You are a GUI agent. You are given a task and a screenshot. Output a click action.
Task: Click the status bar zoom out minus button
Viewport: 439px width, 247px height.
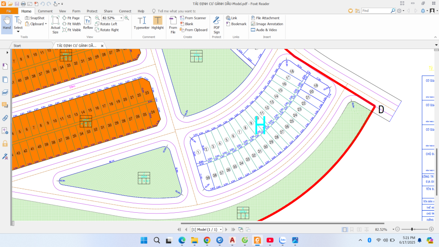[x=397, y=229]
